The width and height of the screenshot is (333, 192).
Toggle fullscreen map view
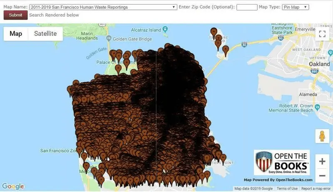pos(322,34)
